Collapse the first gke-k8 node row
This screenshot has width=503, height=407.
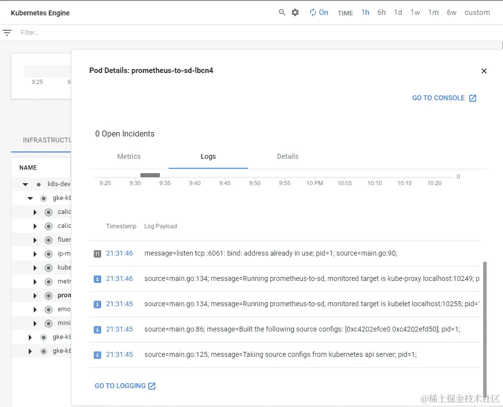pos(30,199)
